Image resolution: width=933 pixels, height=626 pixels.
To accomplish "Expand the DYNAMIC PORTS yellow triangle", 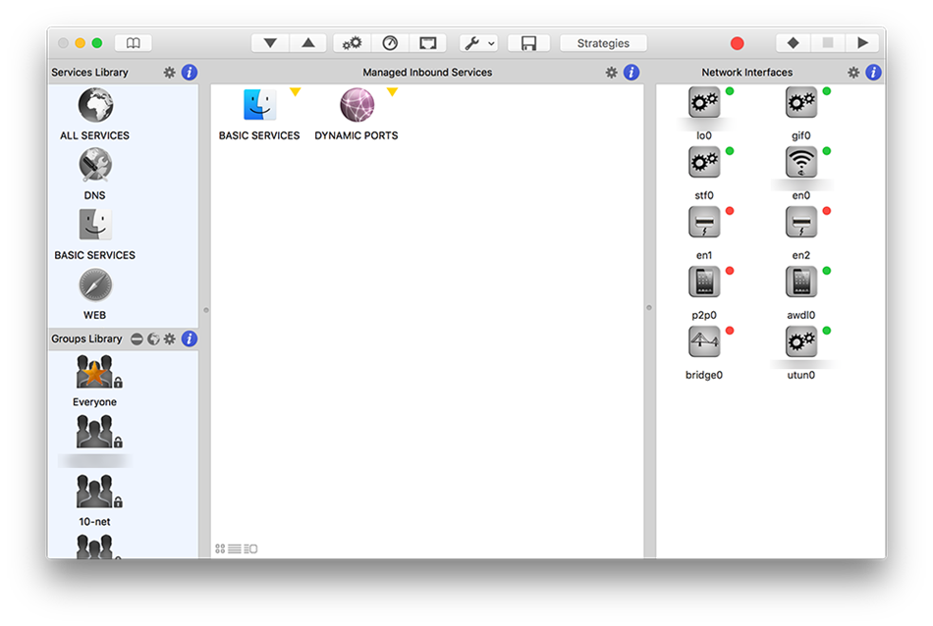I will [x=392, y=92].
